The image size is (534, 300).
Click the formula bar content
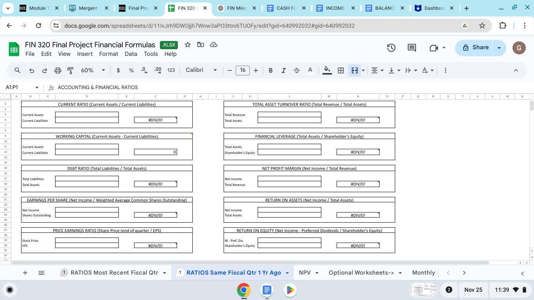click(98, 87)
